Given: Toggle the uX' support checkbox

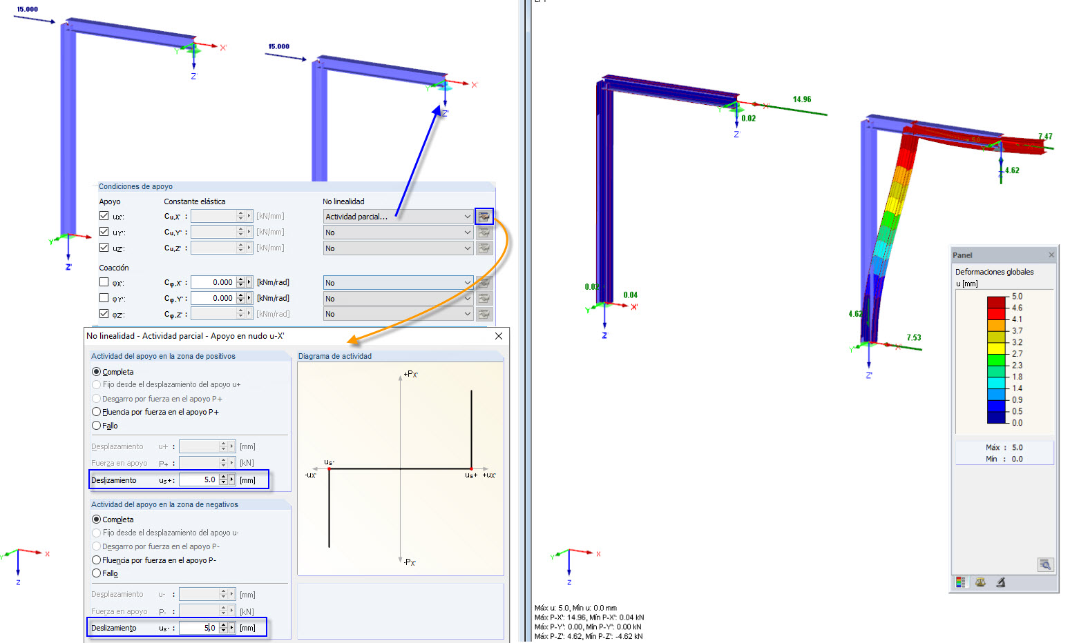Looking at the screenshot, I should point(104,216).
